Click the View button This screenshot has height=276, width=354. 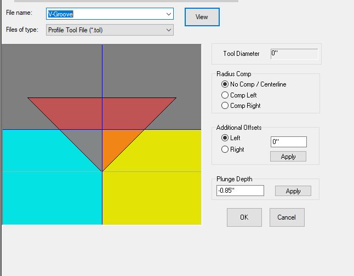pyautogui.click(x=202, y=17)
